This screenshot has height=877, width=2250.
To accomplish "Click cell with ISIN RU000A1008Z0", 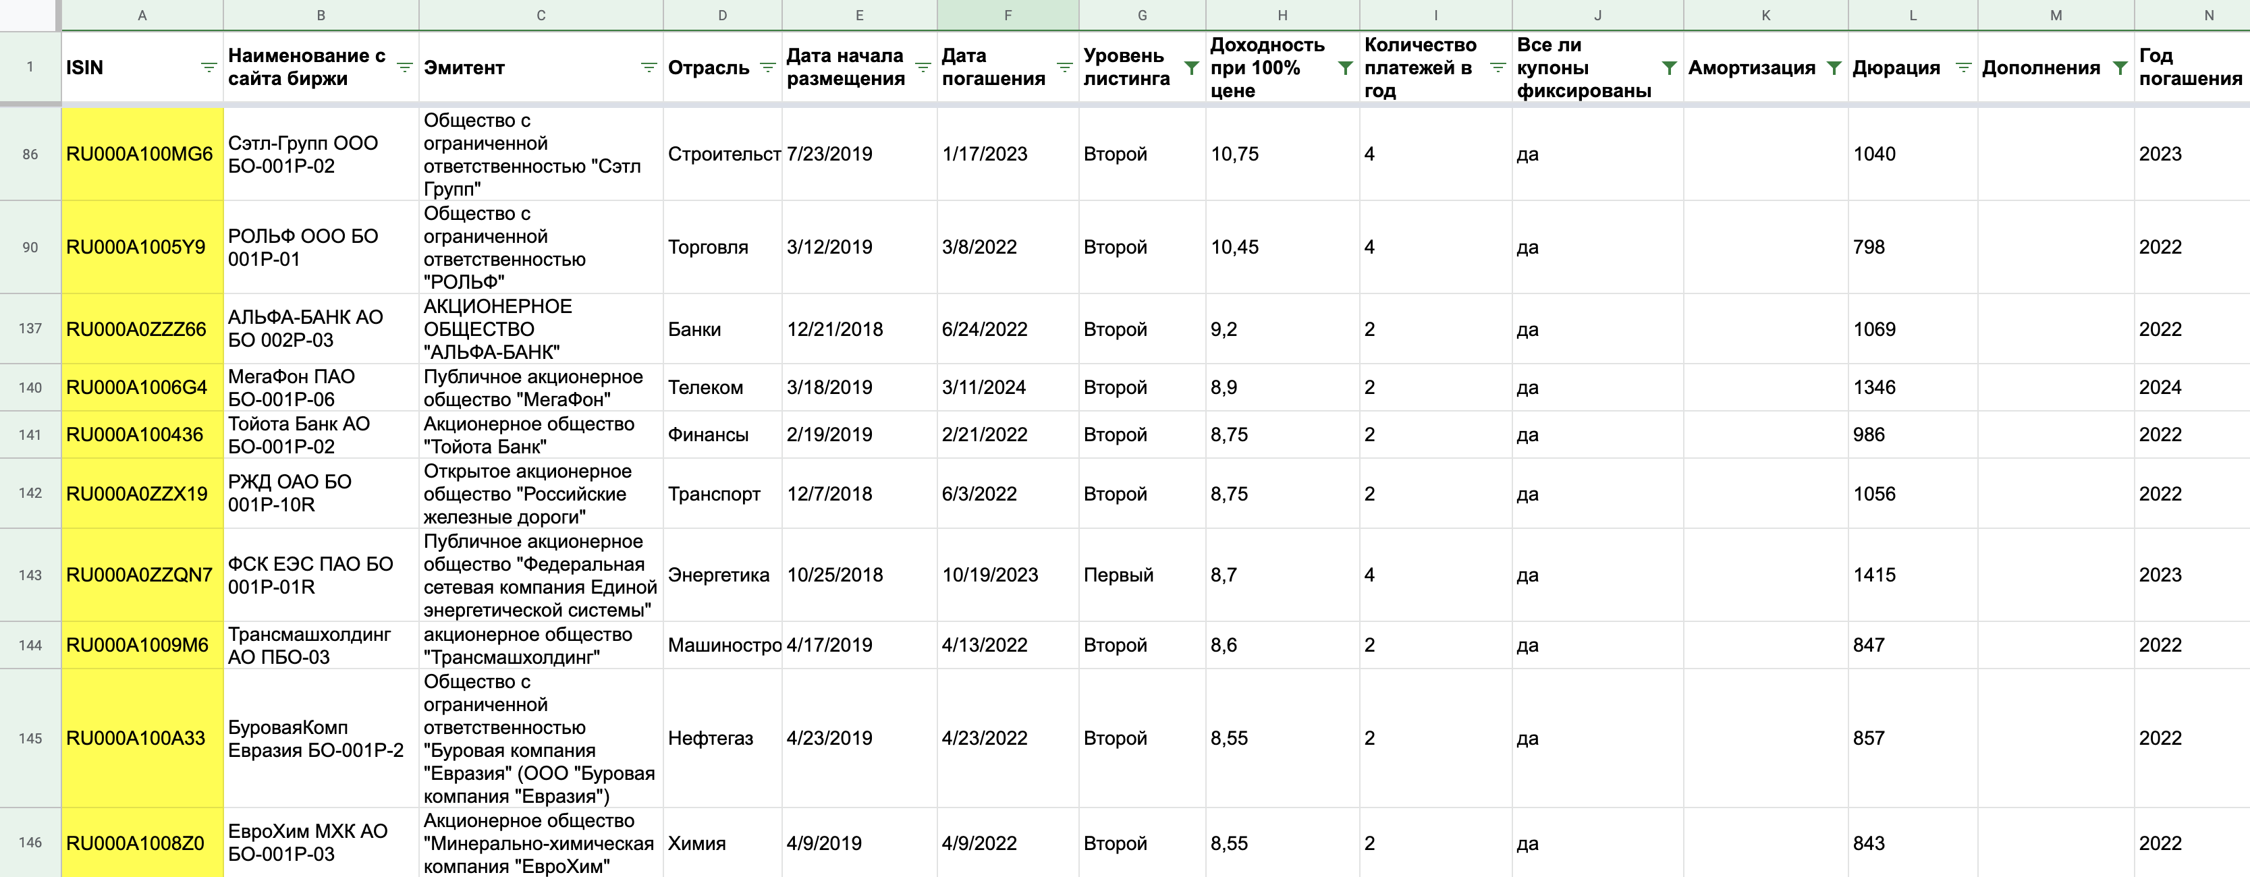I will [x=142, y=843].
